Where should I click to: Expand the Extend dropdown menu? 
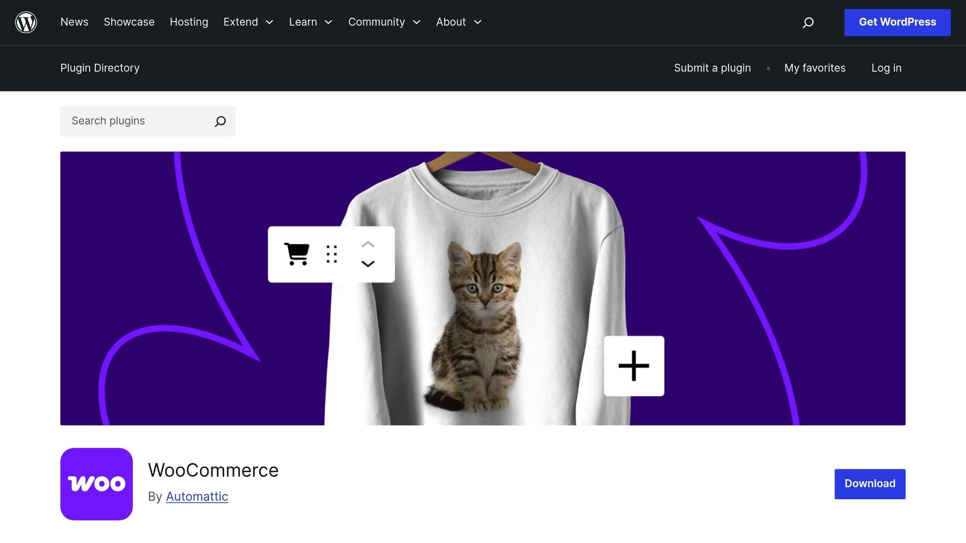pos(248,22)
